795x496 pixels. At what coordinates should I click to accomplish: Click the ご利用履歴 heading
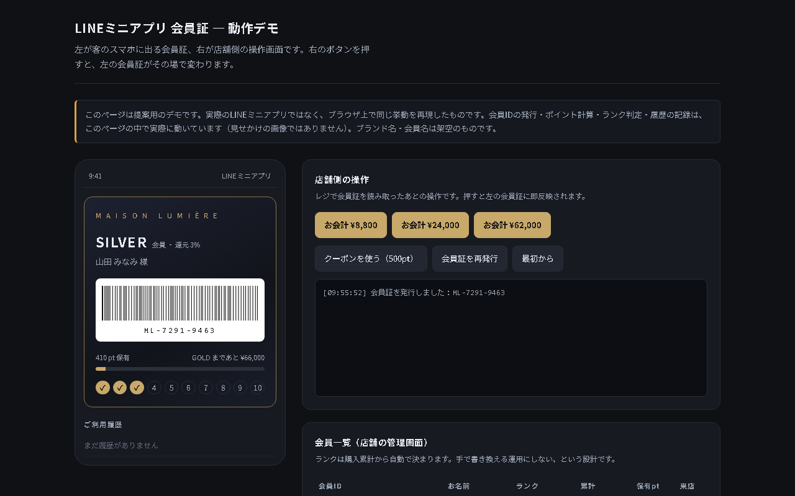[103, 425]
